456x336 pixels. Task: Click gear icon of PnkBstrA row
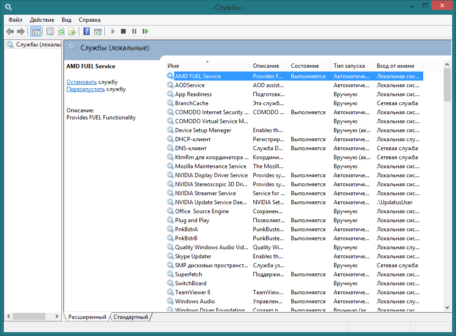170,229
